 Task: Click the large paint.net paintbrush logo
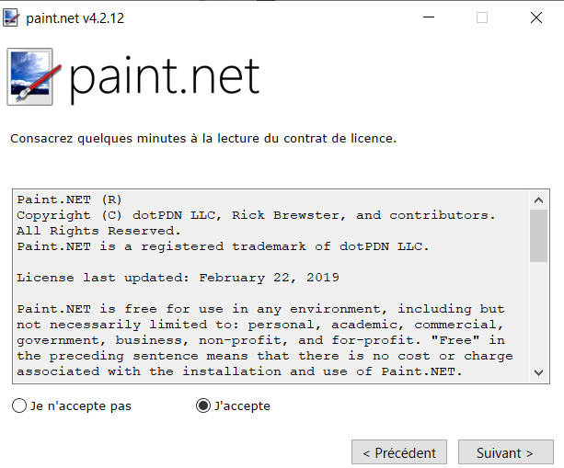coord(33,76)
